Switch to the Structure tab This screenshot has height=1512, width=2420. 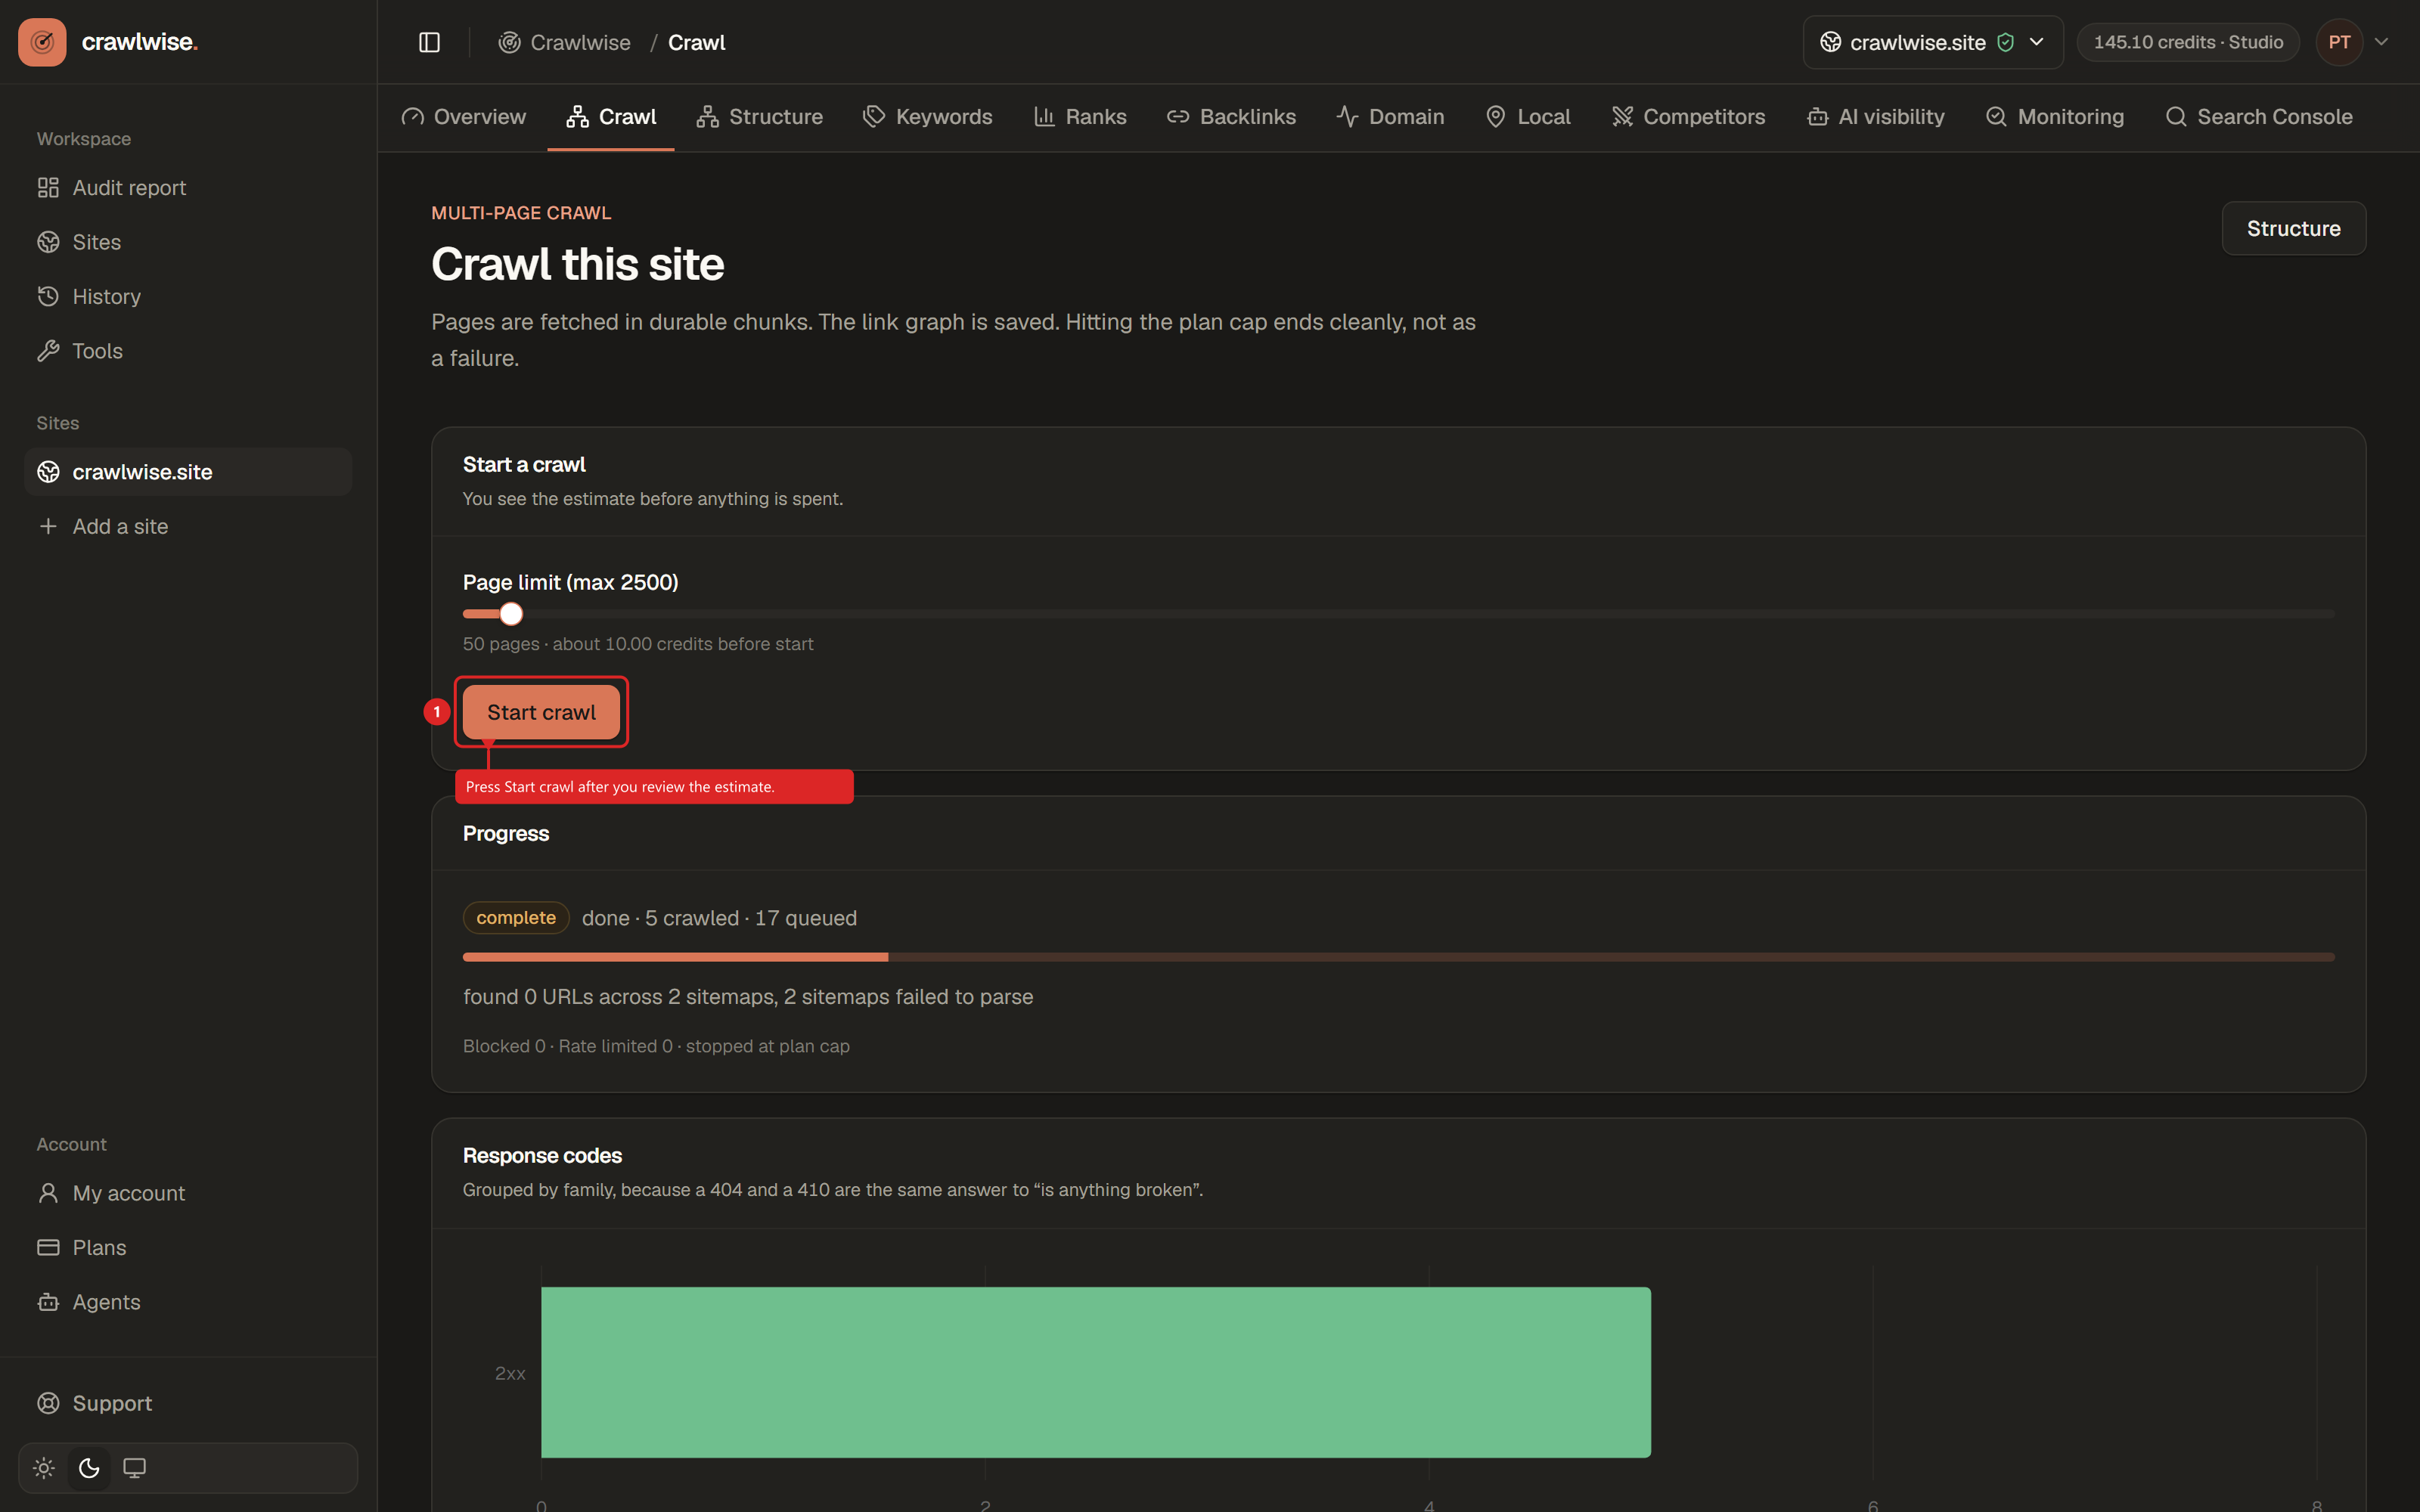[x=760, y=117]
